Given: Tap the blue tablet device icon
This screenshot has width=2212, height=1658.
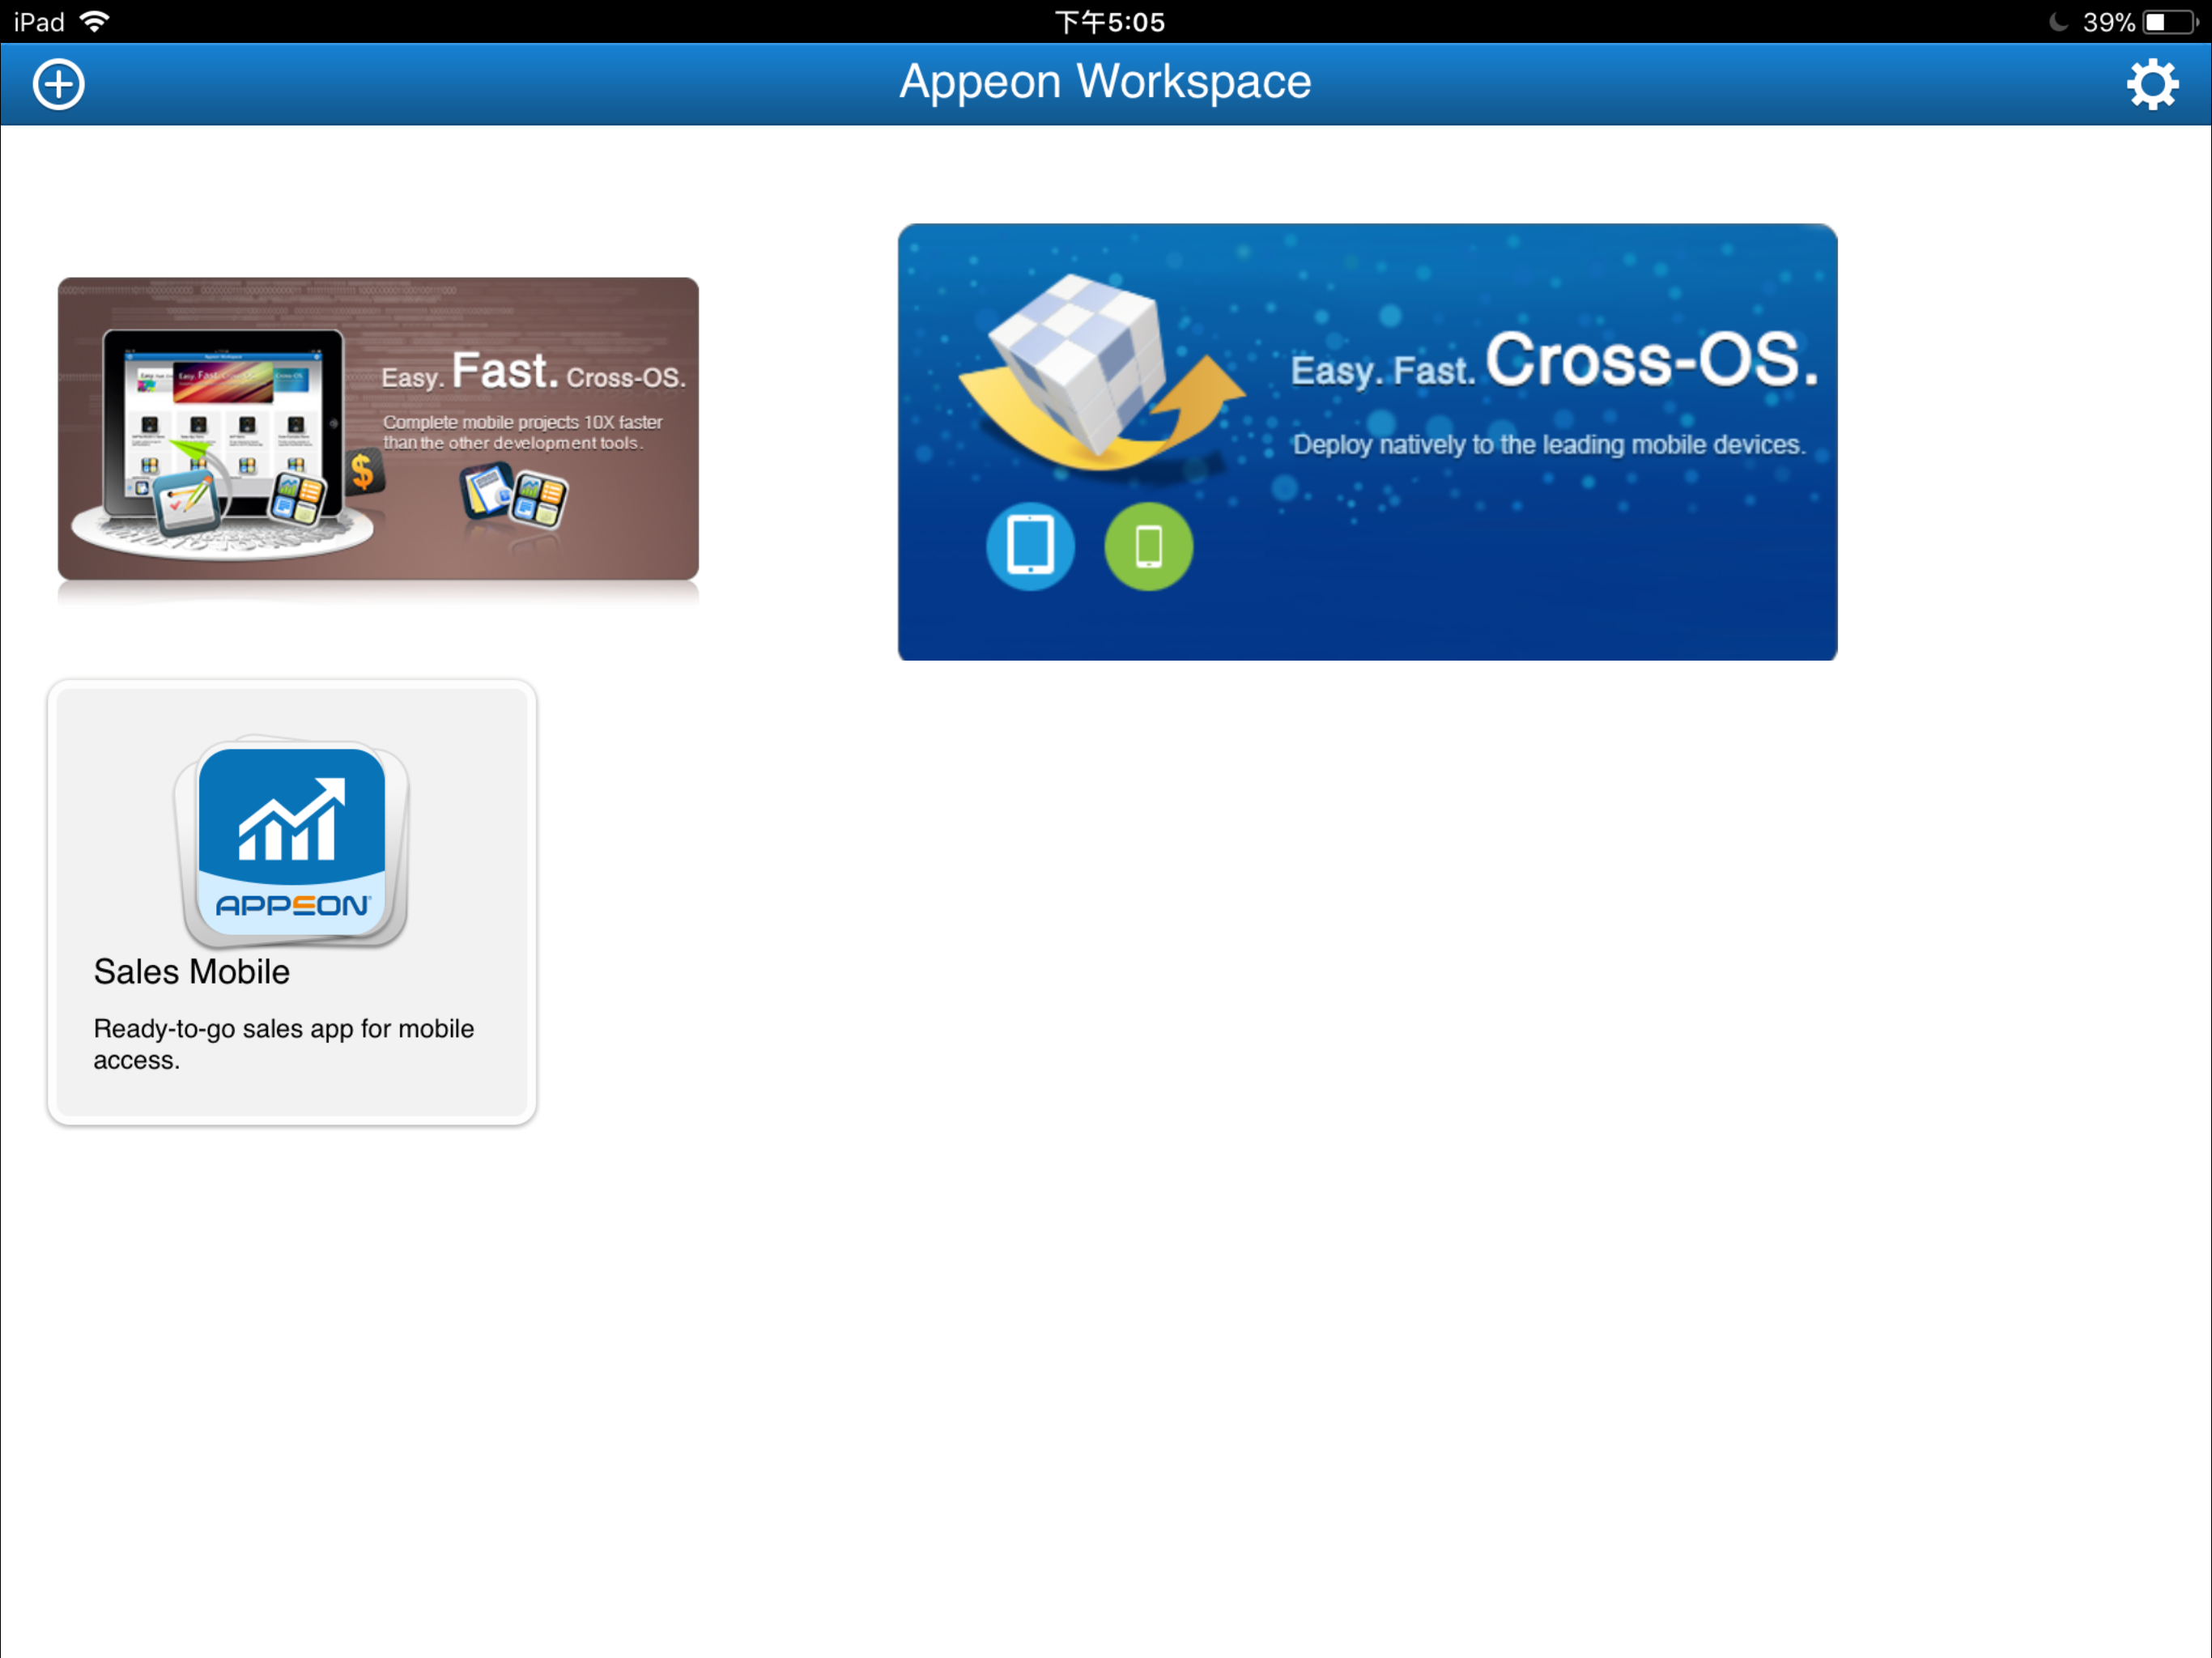Looking at the screenshot, I should pos(1030,546).
